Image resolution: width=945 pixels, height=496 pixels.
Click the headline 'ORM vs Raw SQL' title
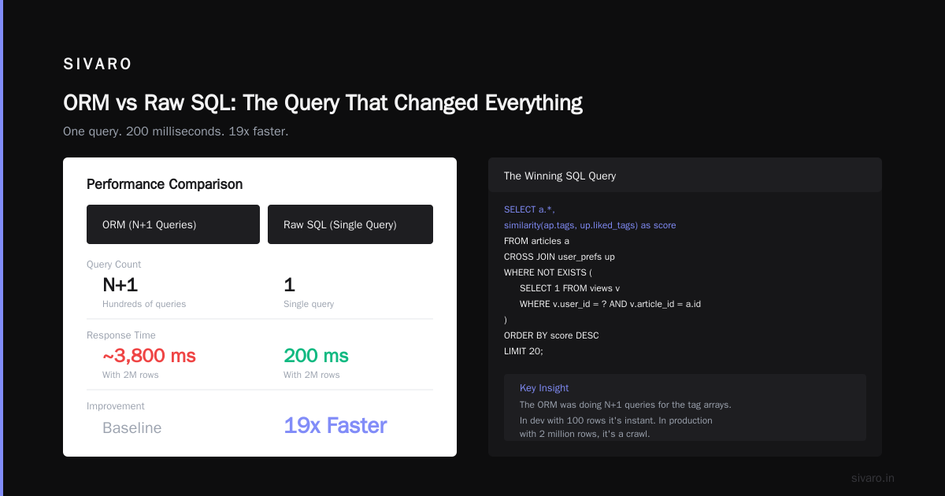tap(323, 103)
